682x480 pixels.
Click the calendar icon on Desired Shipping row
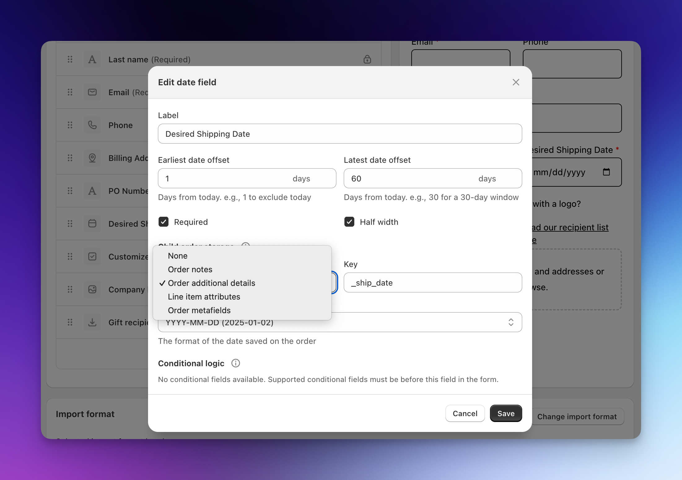coord(92,224)
